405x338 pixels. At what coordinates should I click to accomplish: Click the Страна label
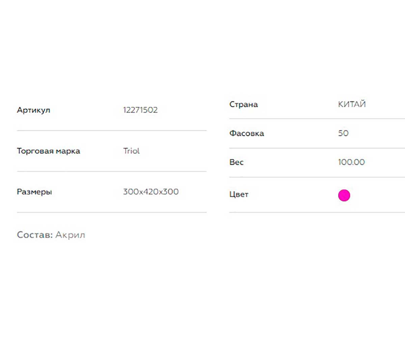tap(244, 104)
